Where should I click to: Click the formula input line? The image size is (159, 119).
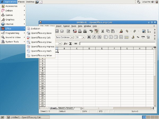click(x=118, y=44)
